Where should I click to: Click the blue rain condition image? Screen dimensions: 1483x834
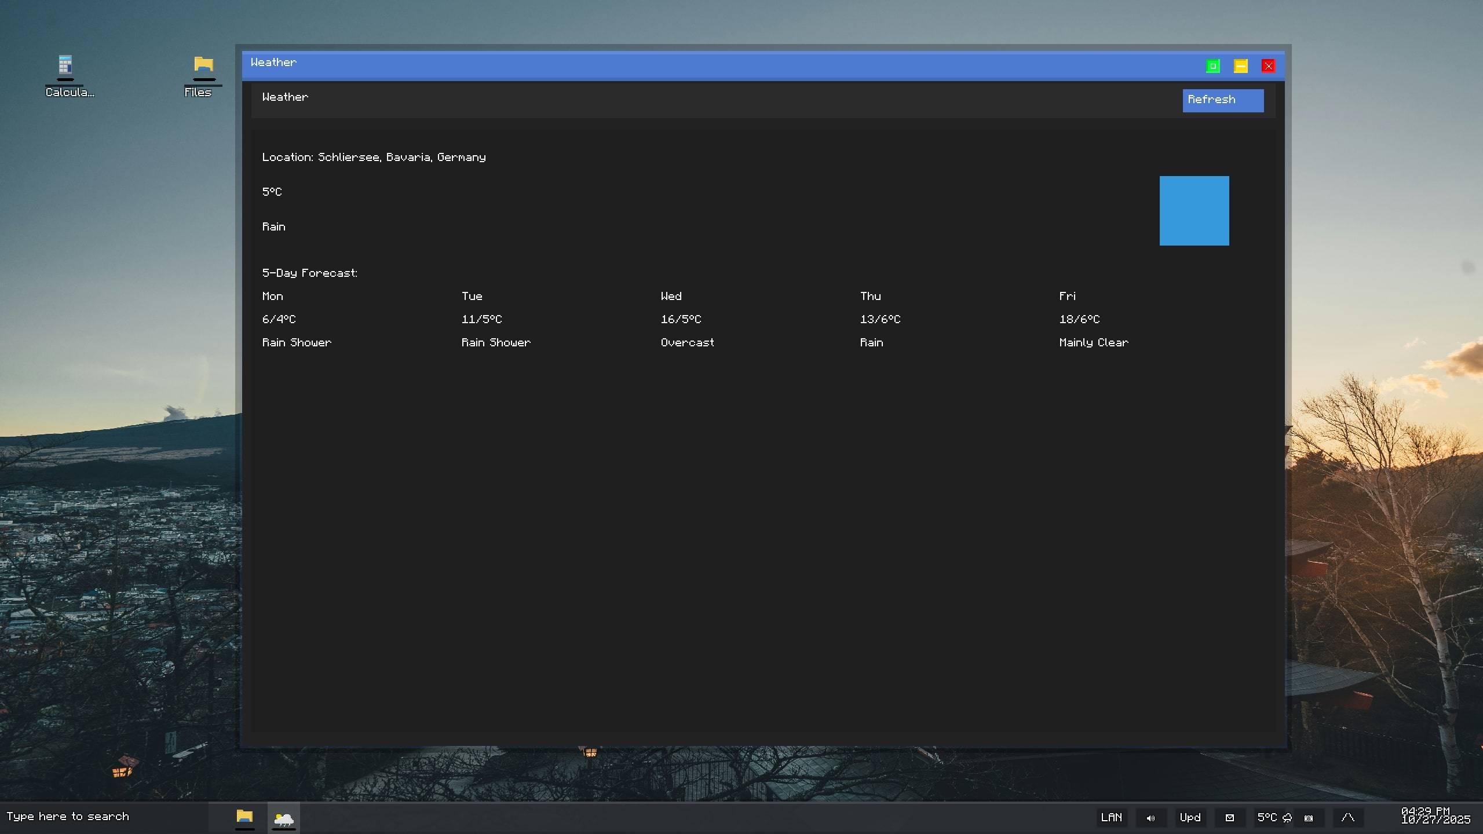point(1194,211)
